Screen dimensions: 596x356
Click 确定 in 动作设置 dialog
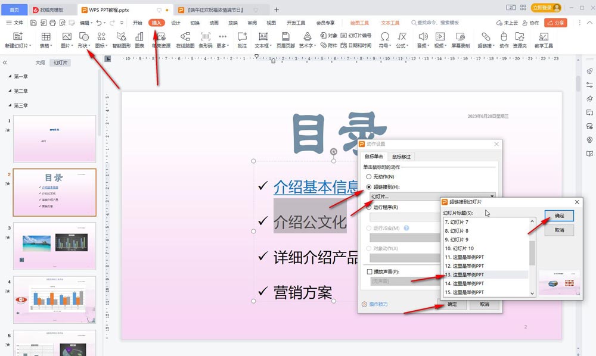click(452, 304)
